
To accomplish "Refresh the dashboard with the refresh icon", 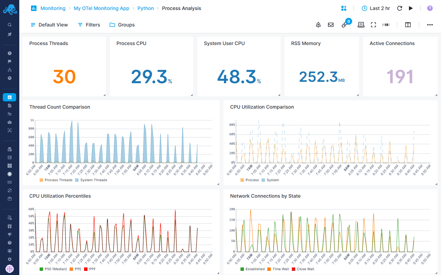I will coord(399,8).
